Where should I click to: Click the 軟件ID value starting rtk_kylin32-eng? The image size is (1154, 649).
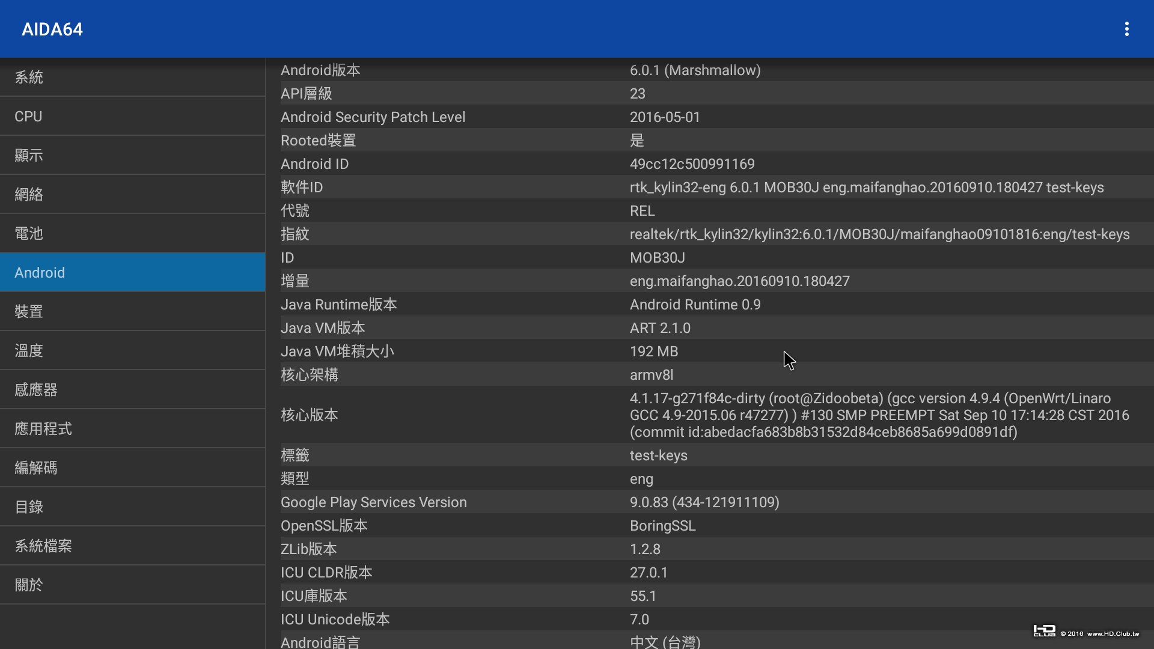tap(867, 187)
